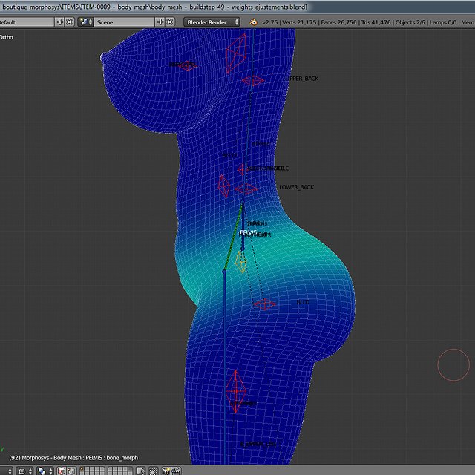Add a new screen layout next to Default
The height and width of the screenshot is (475, 475).
[60, 22]
